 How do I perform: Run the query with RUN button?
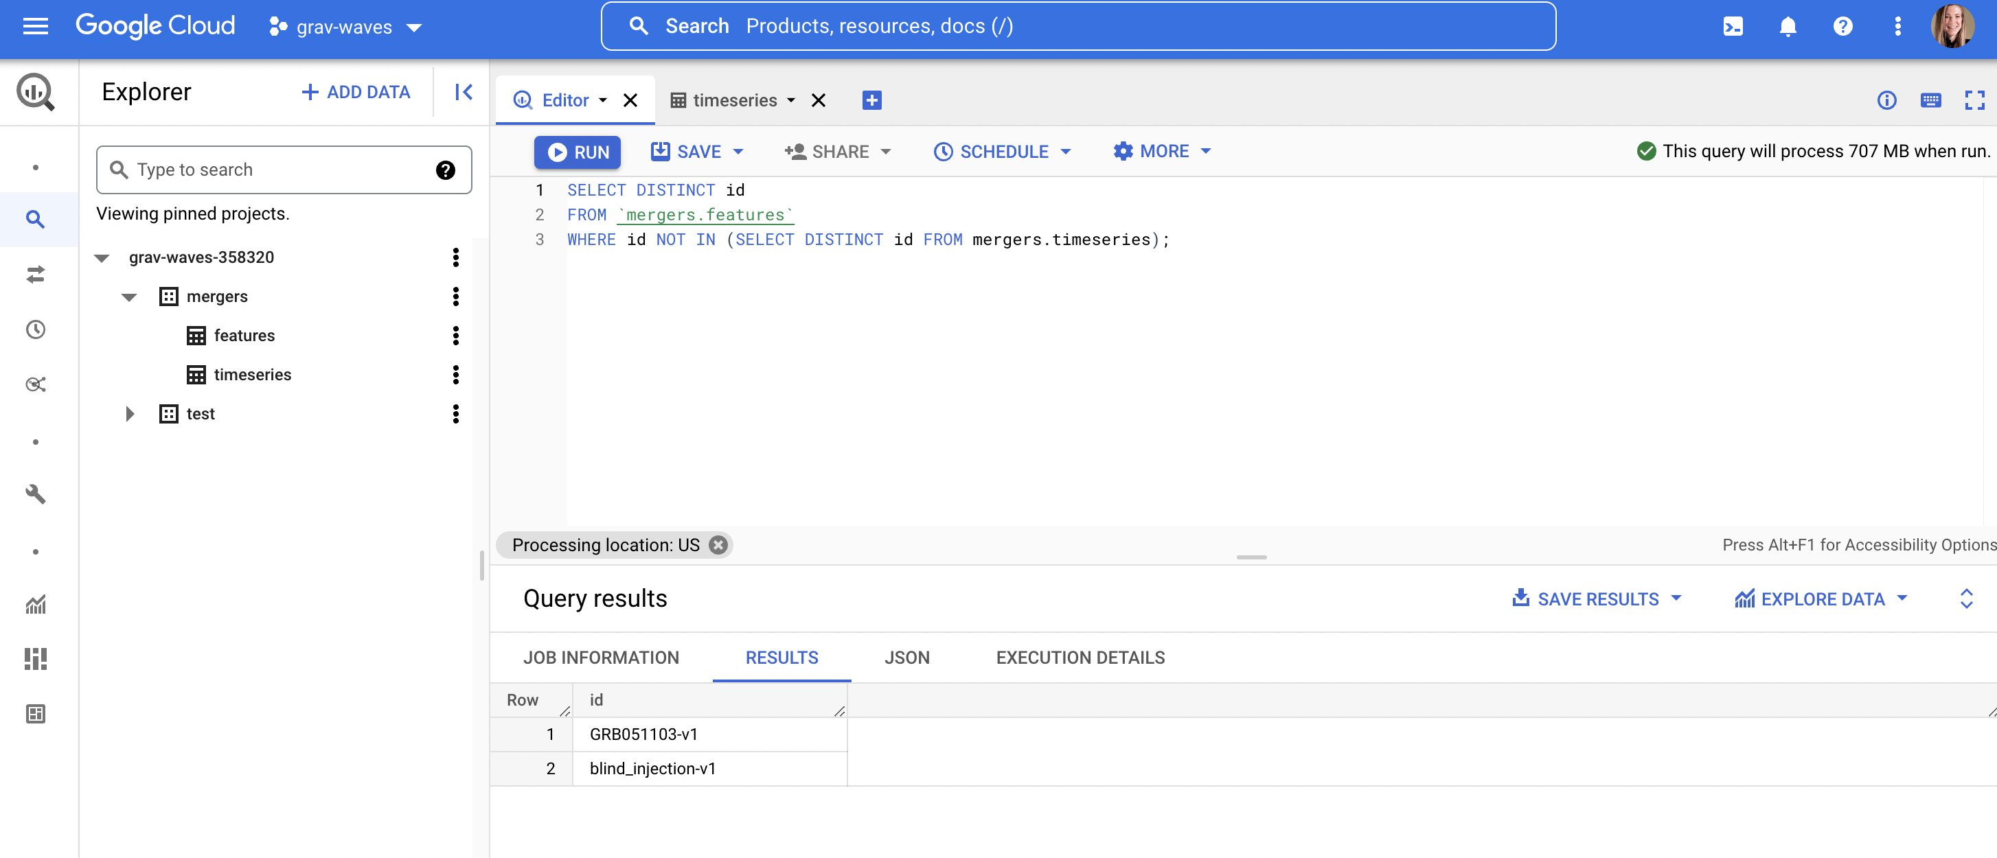578,152
